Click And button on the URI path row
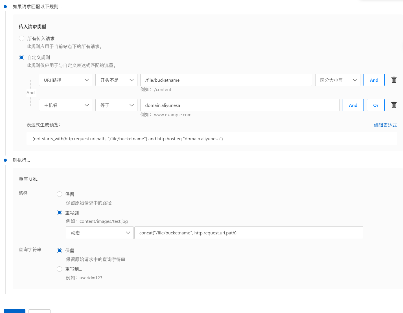 click(374, 80)
